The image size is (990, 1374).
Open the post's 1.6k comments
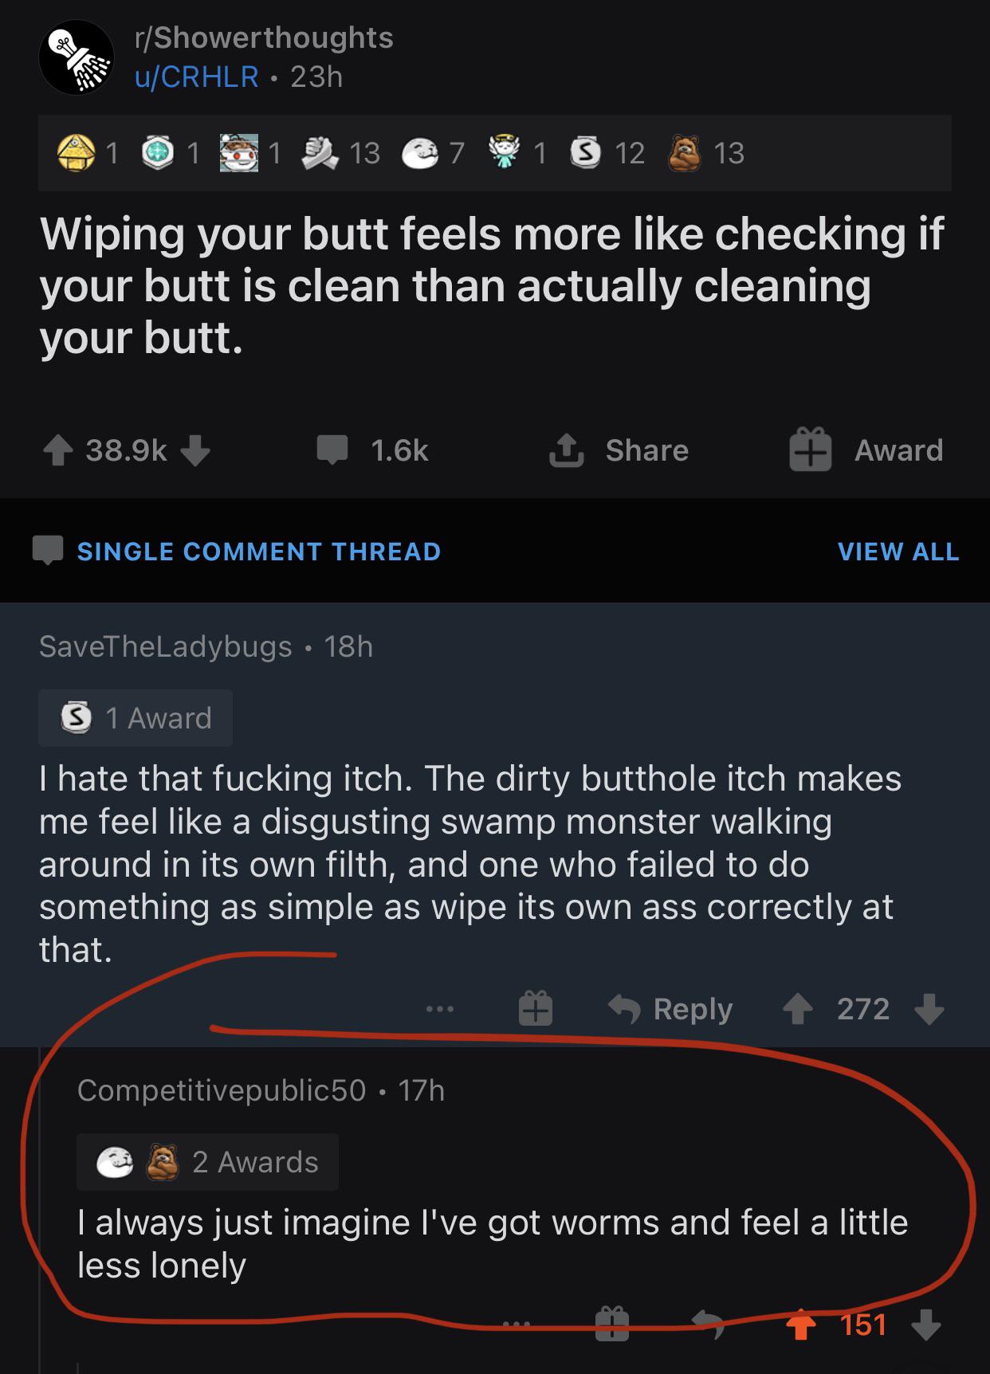[x=373, y=451]
